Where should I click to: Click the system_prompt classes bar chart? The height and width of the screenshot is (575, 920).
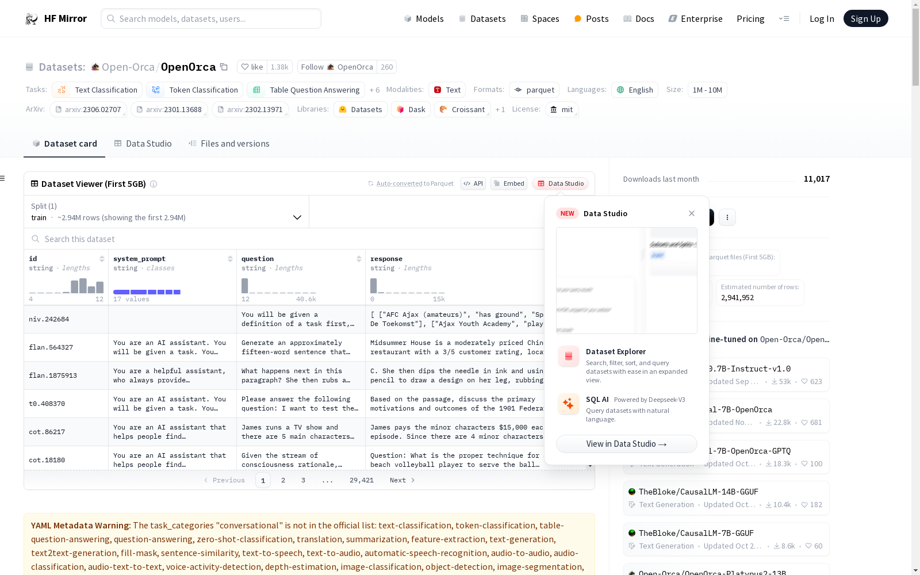coord(147,292)
